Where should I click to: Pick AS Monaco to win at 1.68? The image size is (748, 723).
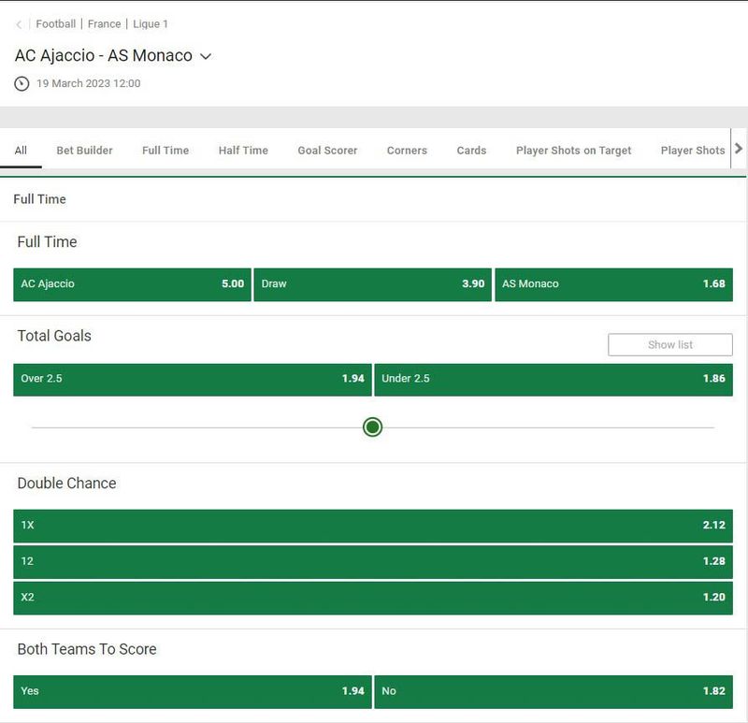613,284
